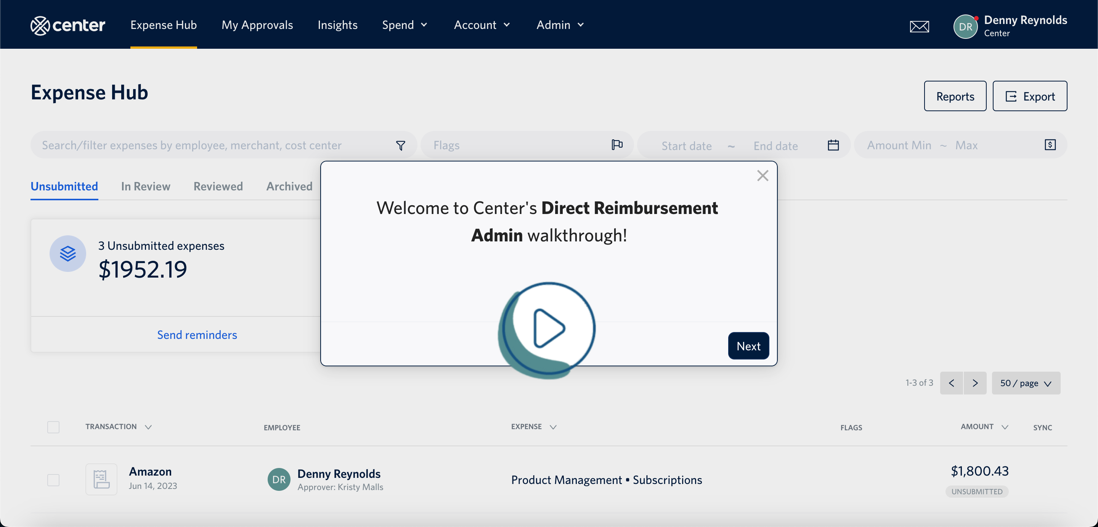Toggle the select-all transactions checkbox
Screen dimensions: 1098x527
[x=53, y=427]
